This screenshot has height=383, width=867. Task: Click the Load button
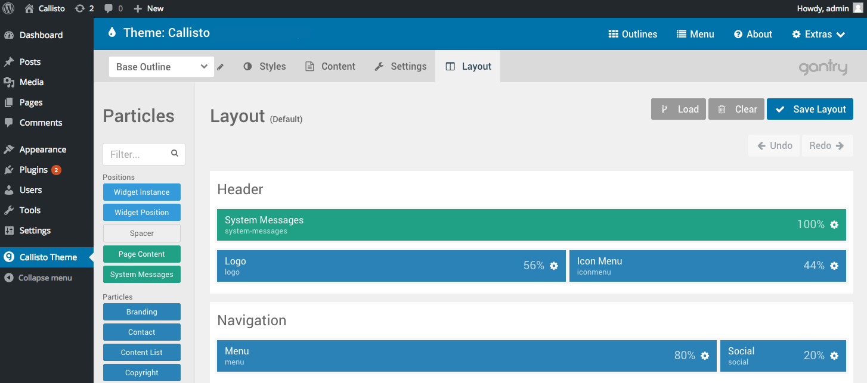[679, 109]
